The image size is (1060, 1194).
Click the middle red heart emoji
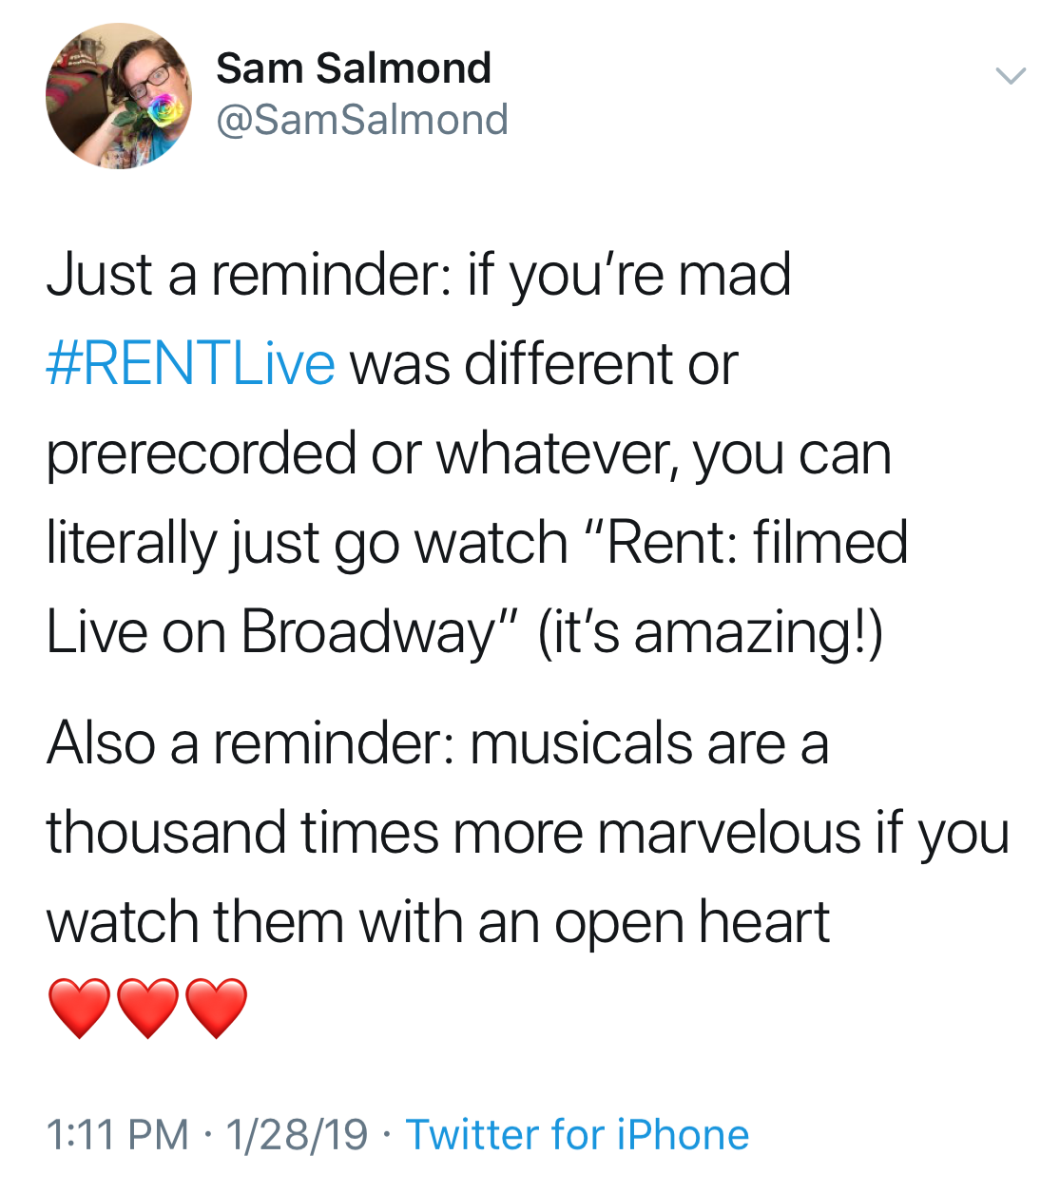[148, 1009]
